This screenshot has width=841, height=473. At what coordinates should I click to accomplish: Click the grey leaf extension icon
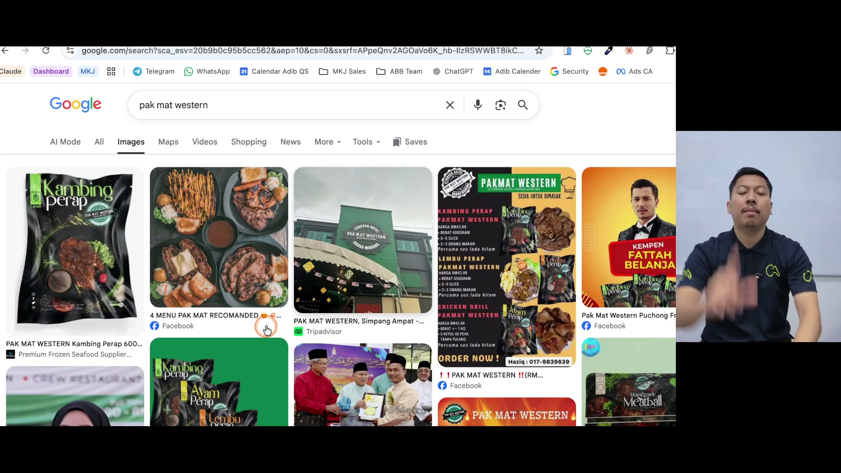(649, 51)
